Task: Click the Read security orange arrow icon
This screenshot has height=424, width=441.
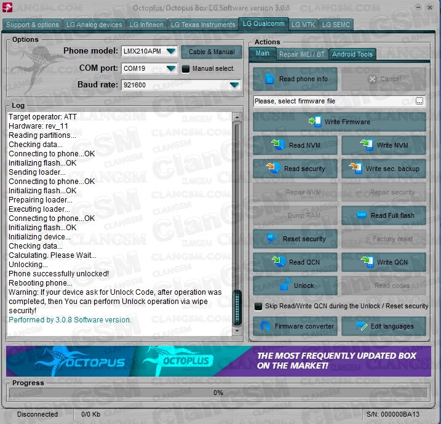Action: coord(273,168)
